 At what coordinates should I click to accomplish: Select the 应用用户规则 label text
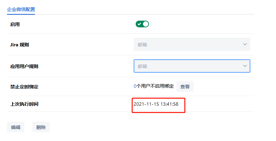pyautogui.click(x=24, y=66)
